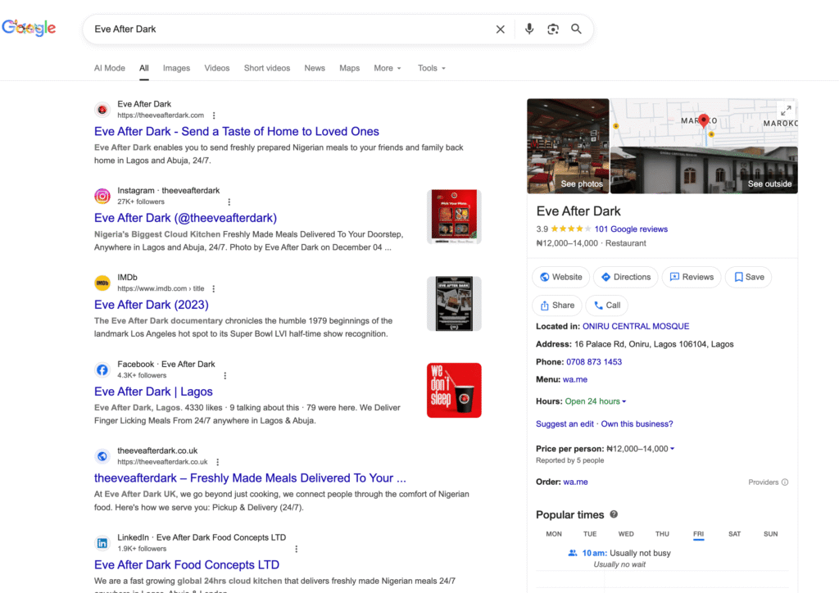839x593 pixels.
Task: Click the popular times help icon
Action: coord(614,514)
